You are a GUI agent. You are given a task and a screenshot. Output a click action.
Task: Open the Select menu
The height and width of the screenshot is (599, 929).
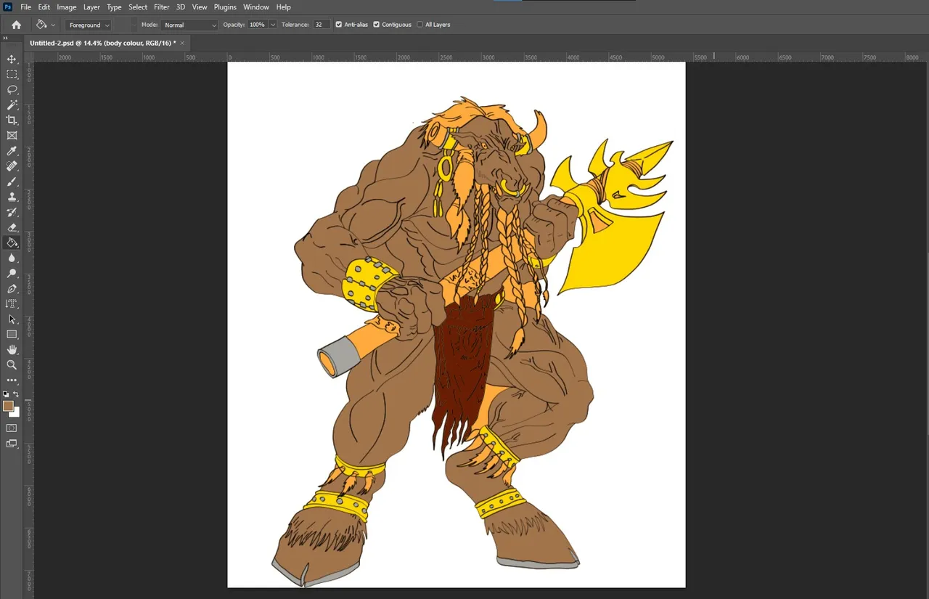[x=138, y=7]
